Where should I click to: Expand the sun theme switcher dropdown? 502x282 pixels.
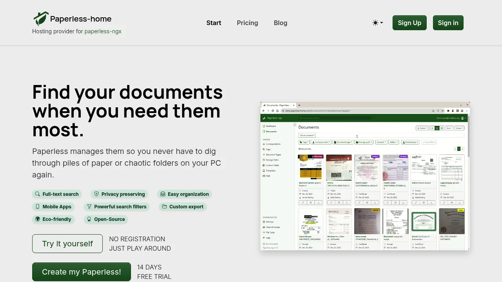pyautogui.click(x=378, y=23)
